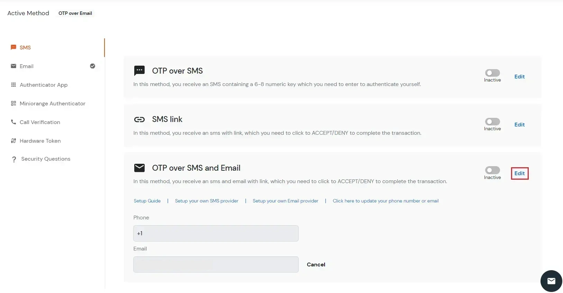
Task: Click the Email envelope icon in sidebar
Action: (13, 66)
